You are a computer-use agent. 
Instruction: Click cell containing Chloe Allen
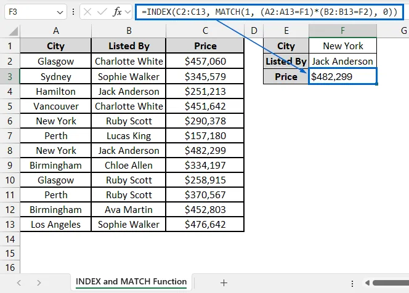click(x=129, y=165)
